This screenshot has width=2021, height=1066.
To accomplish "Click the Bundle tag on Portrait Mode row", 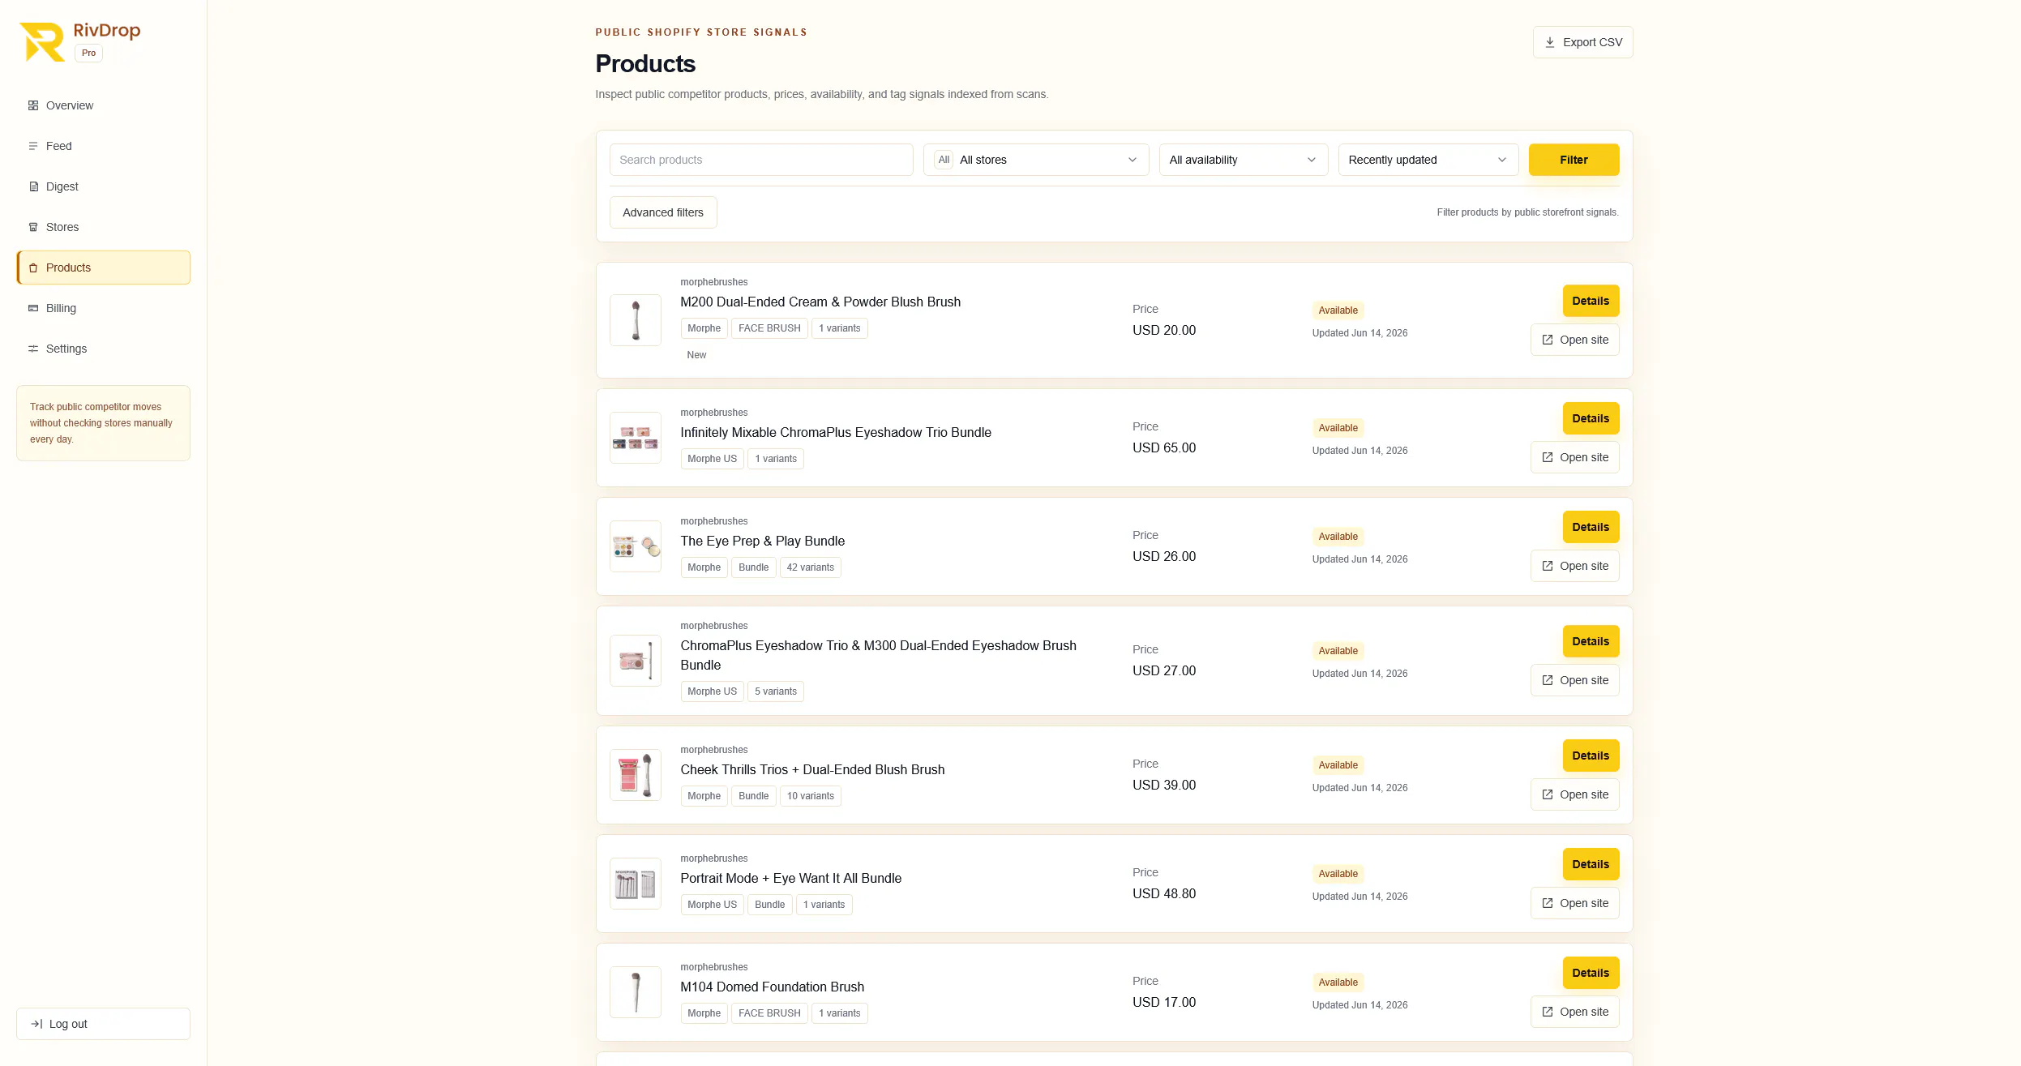I will (769, 905).
